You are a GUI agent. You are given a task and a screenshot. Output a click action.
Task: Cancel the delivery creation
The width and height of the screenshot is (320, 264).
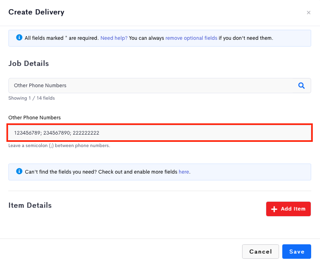tap(261, 252)
